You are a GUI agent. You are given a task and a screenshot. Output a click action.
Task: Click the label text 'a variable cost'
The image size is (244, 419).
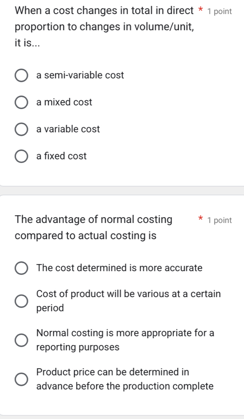click(x=68, y=129)
